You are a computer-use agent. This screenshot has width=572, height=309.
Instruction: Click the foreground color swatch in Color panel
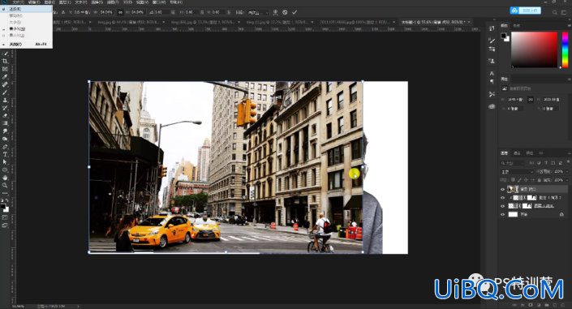tap(503, 36)
